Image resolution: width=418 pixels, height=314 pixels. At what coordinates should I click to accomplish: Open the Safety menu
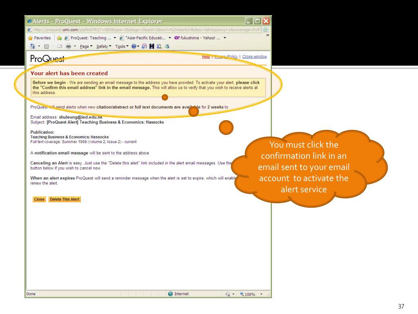tap(104, 47)
